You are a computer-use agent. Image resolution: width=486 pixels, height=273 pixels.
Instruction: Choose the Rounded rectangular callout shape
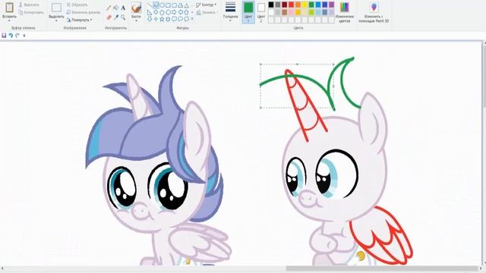coord(174,19)
